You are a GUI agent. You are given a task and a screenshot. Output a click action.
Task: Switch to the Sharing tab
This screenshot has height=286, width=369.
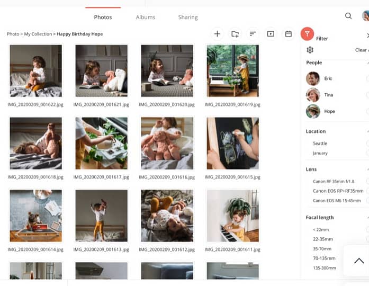[x=188, y=17]
